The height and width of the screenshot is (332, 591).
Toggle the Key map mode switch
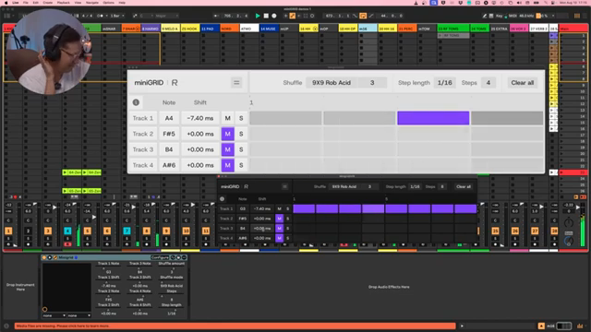499,16
